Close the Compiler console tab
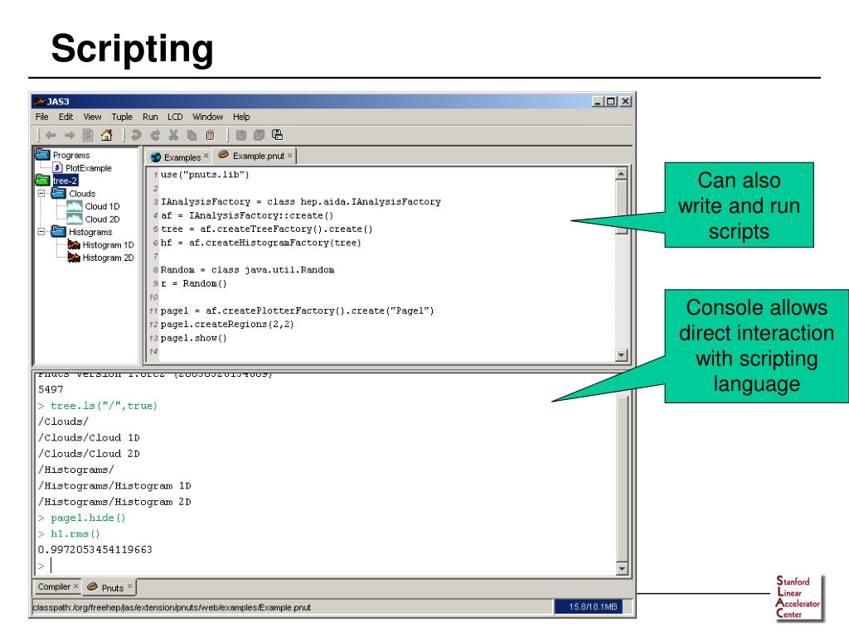This screenshot has height=636, width=849. pos(75,585)
